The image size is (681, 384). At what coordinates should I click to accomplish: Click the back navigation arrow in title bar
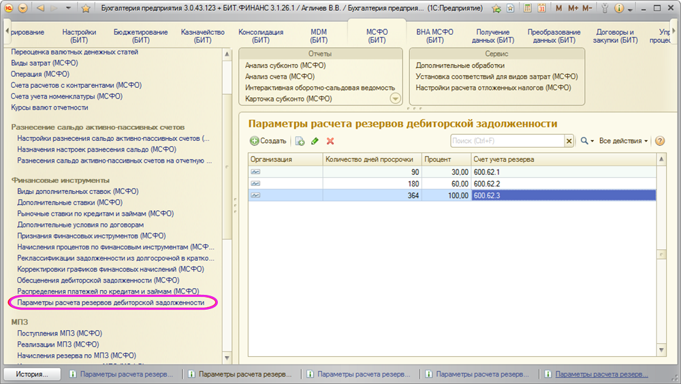pos(39,9)
